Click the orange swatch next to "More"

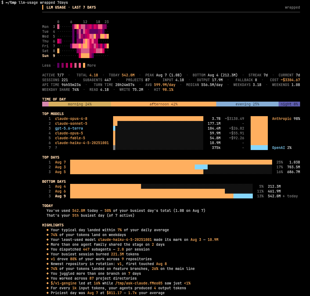click(84, 65)
